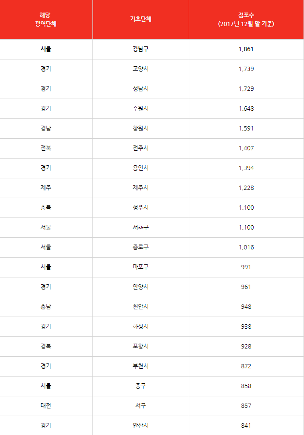This screenshot has height=435, width=304.
Task: Click the 경남 region cell
Action: (x=46, y=129)
